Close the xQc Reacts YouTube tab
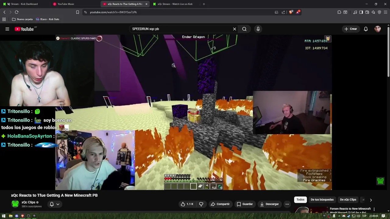Image resolution: width=390 pixels, height=219 pixels. click(146, 4)
